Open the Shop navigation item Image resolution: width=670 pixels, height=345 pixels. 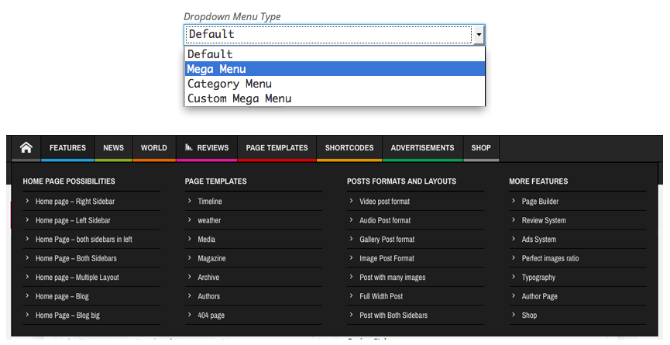tap(481, 148)
